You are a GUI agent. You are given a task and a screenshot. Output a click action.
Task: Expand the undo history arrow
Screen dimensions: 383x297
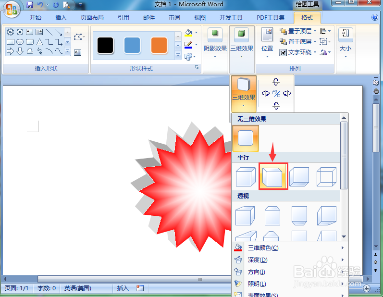click(48, 5)
